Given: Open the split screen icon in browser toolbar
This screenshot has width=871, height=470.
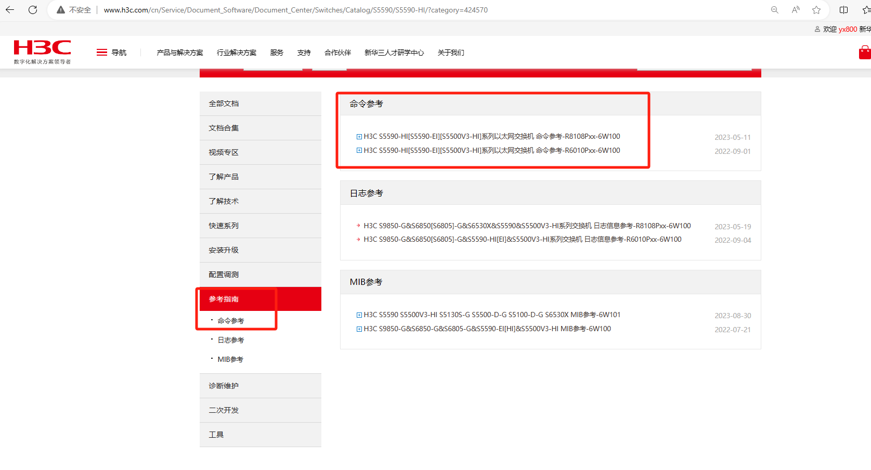Looking at the screenshot, I should coord(843,10).
